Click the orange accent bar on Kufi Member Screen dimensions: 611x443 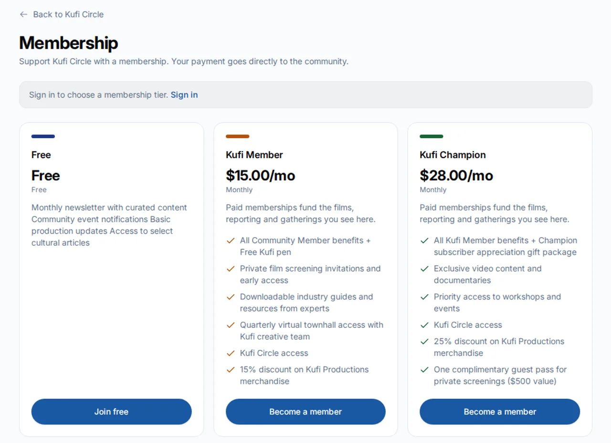[237, 136]
